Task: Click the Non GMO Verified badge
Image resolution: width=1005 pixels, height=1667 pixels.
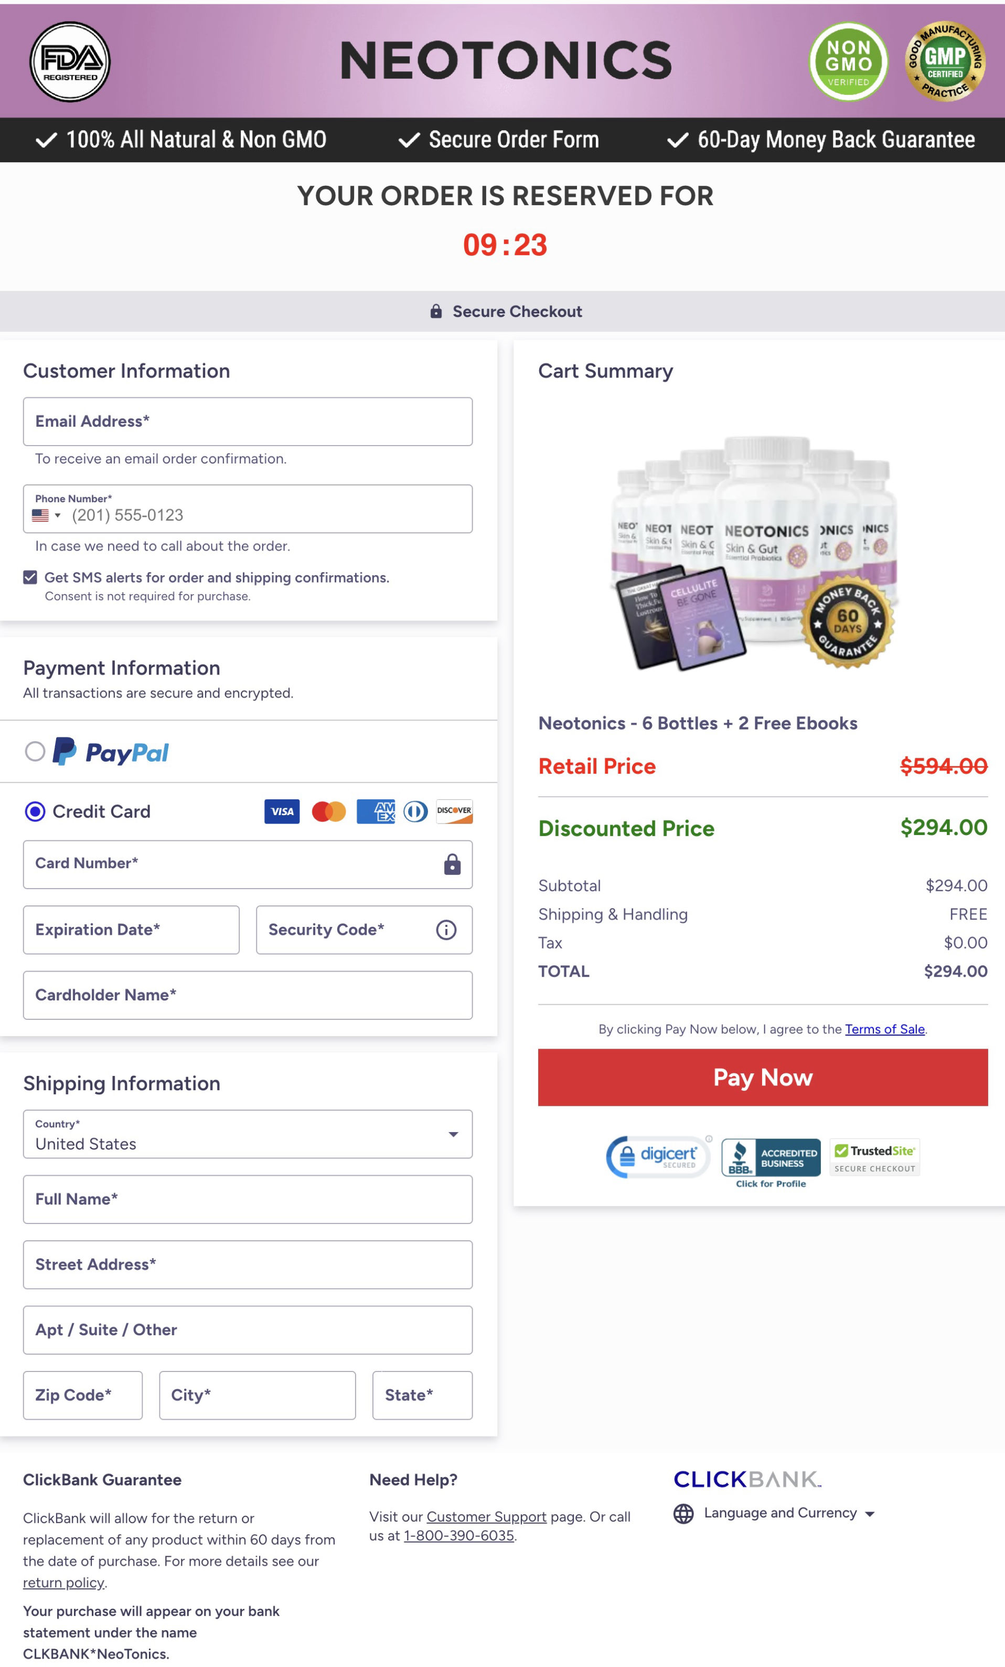Action: coord(848,61)
